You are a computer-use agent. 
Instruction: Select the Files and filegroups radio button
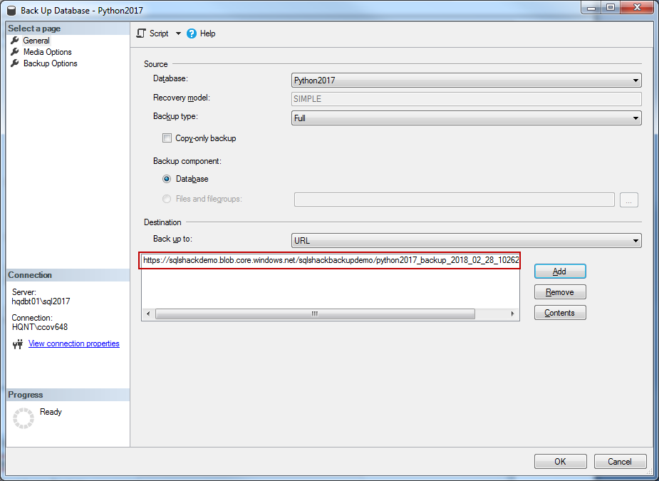167,199
